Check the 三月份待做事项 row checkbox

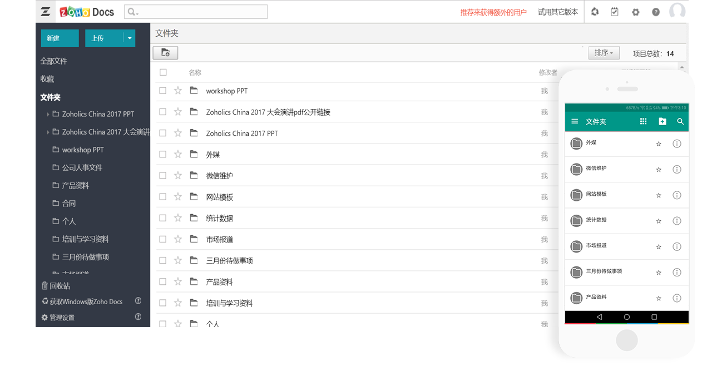[x=163, y=260]
